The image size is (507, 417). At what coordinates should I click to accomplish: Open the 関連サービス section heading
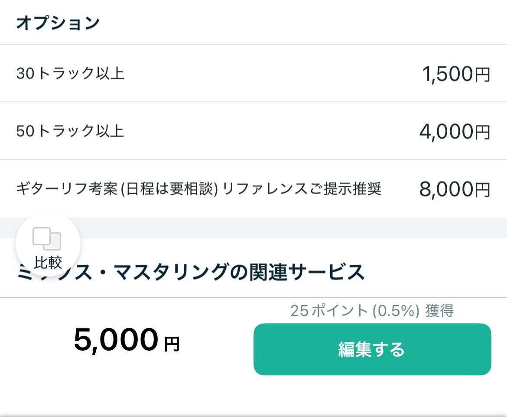pyautogui.click(x=190, y=272)
